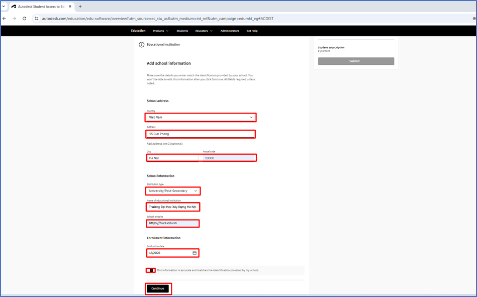Click the School website input field
477x297 pixels.
point(173,223)
